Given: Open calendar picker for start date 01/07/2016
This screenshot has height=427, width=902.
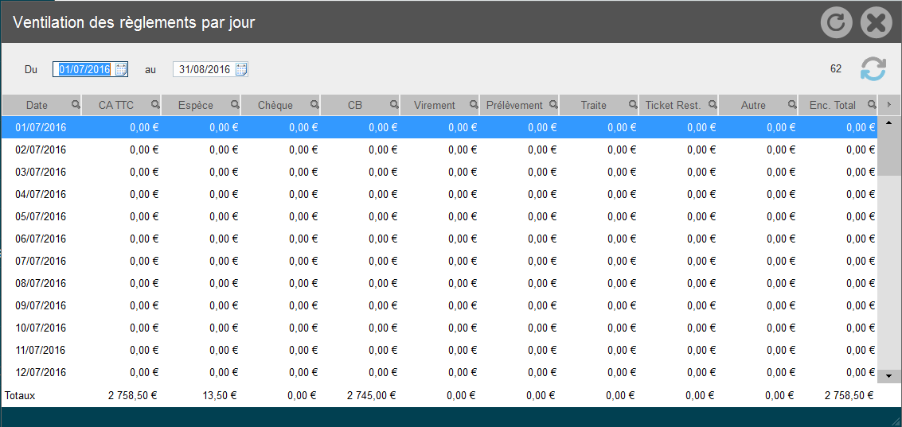Looking at the screenshot, I should pyautogui.click(x=121, y=69).
